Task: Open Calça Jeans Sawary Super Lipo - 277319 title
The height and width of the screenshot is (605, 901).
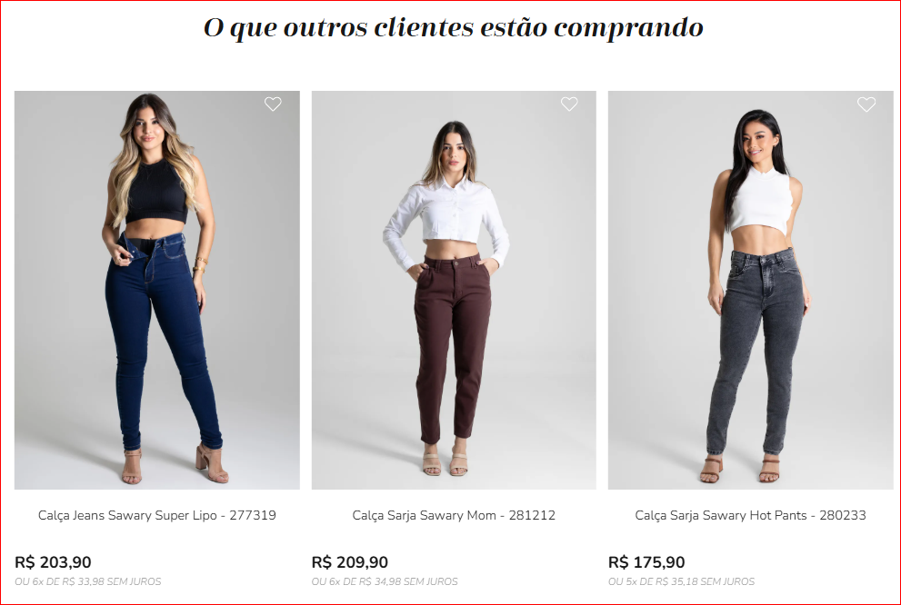Action: [x=157, y=515]
